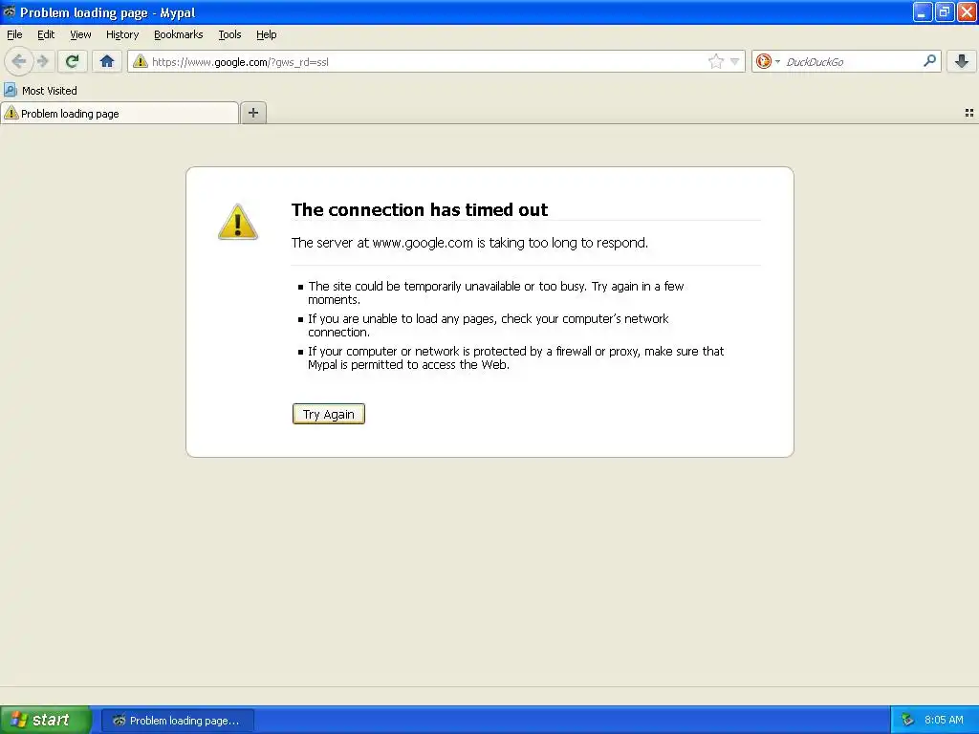Click the Try Again button
979x734 pixels.
(x=329, y=414)
